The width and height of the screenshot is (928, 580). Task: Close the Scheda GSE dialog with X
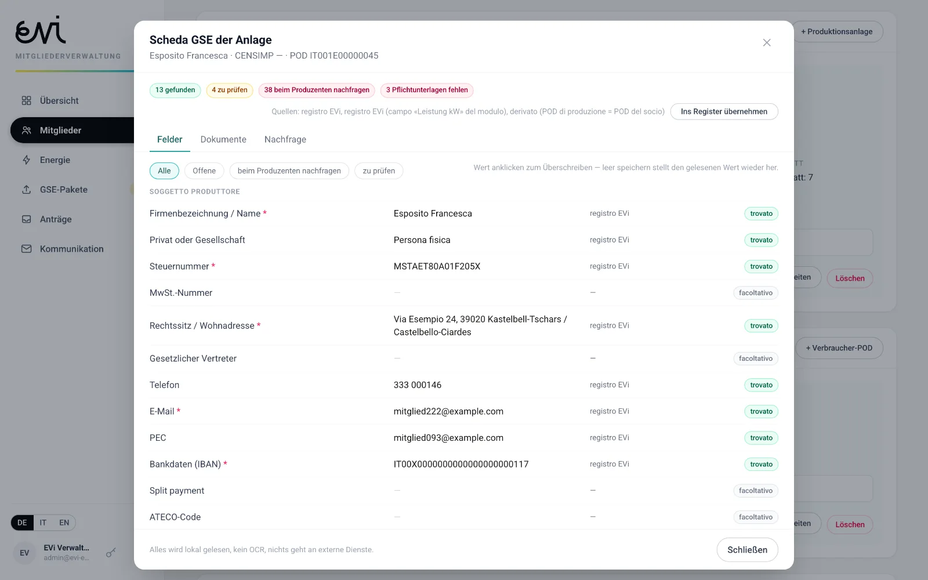pos(767,42)
